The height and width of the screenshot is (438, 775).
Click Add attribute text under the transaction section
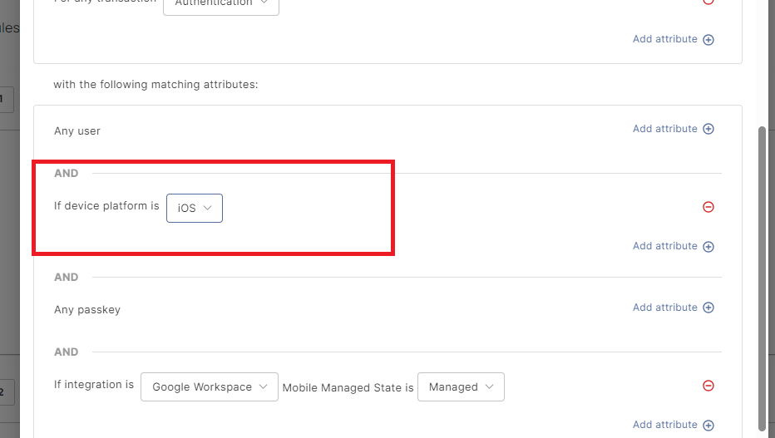(x=664, y=39)
